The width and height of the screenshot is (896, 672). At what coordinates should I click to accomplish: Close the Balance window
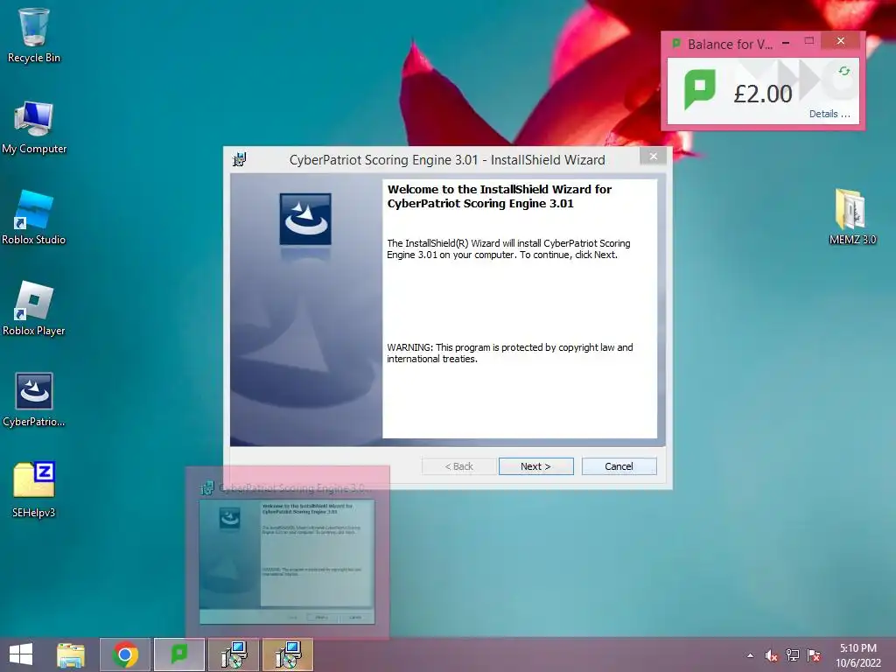coord(841,40)
